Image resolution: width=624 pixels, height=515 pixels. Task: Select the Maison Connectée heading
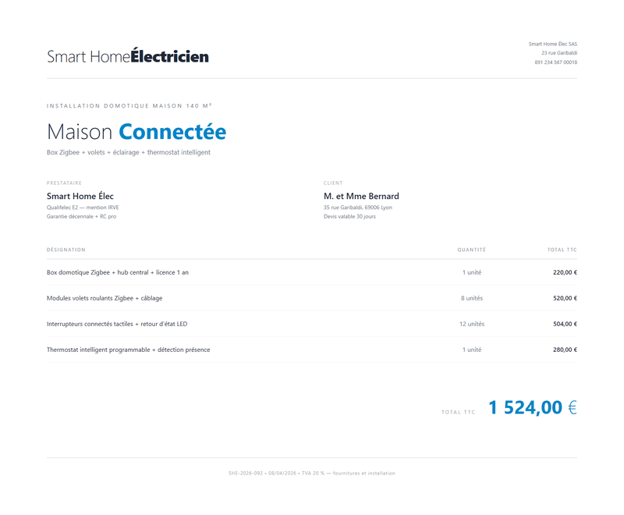coord(136,132)
